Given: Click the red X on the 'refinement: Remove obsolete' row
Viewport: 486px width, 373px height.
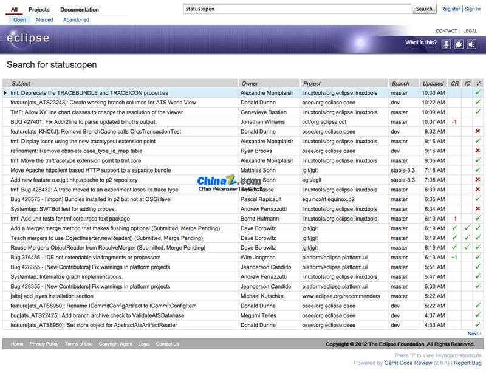Looking at the screenshot, I should 478,151.
